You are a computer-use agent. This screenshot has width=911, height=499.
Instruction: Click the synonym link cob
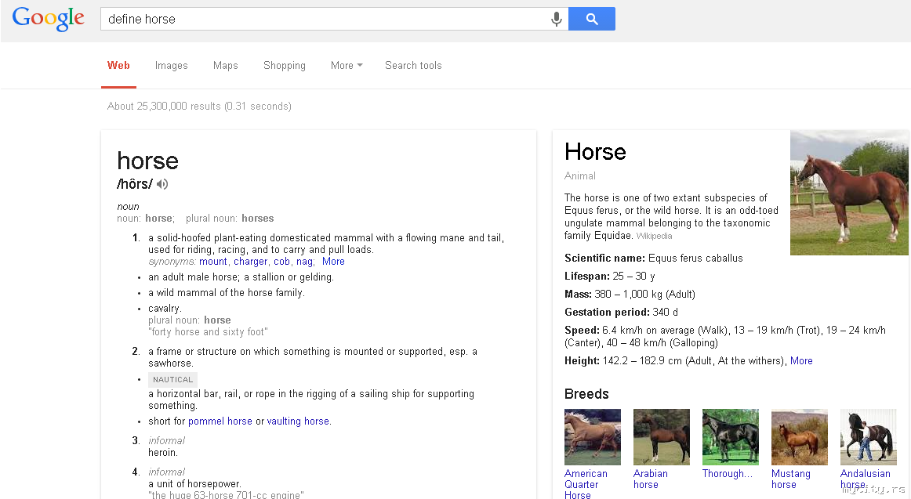(281, 261)
